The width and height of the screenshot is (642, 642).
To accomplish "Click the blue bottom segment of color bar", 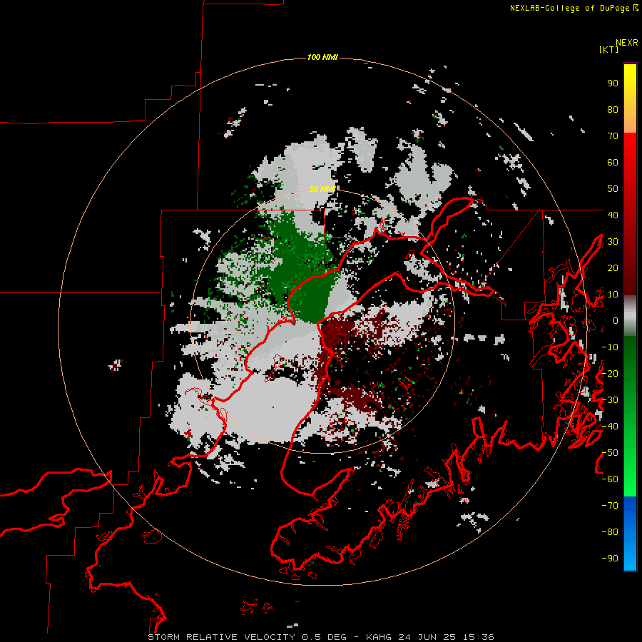I will coord(630,534).
